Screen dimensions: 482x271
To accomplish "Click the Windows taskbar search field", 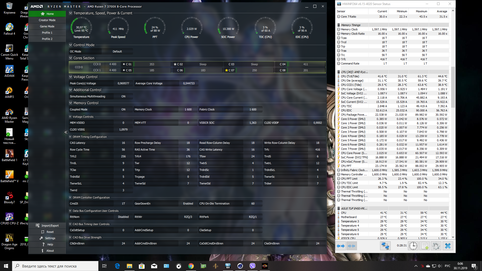I will pos(55,266).
